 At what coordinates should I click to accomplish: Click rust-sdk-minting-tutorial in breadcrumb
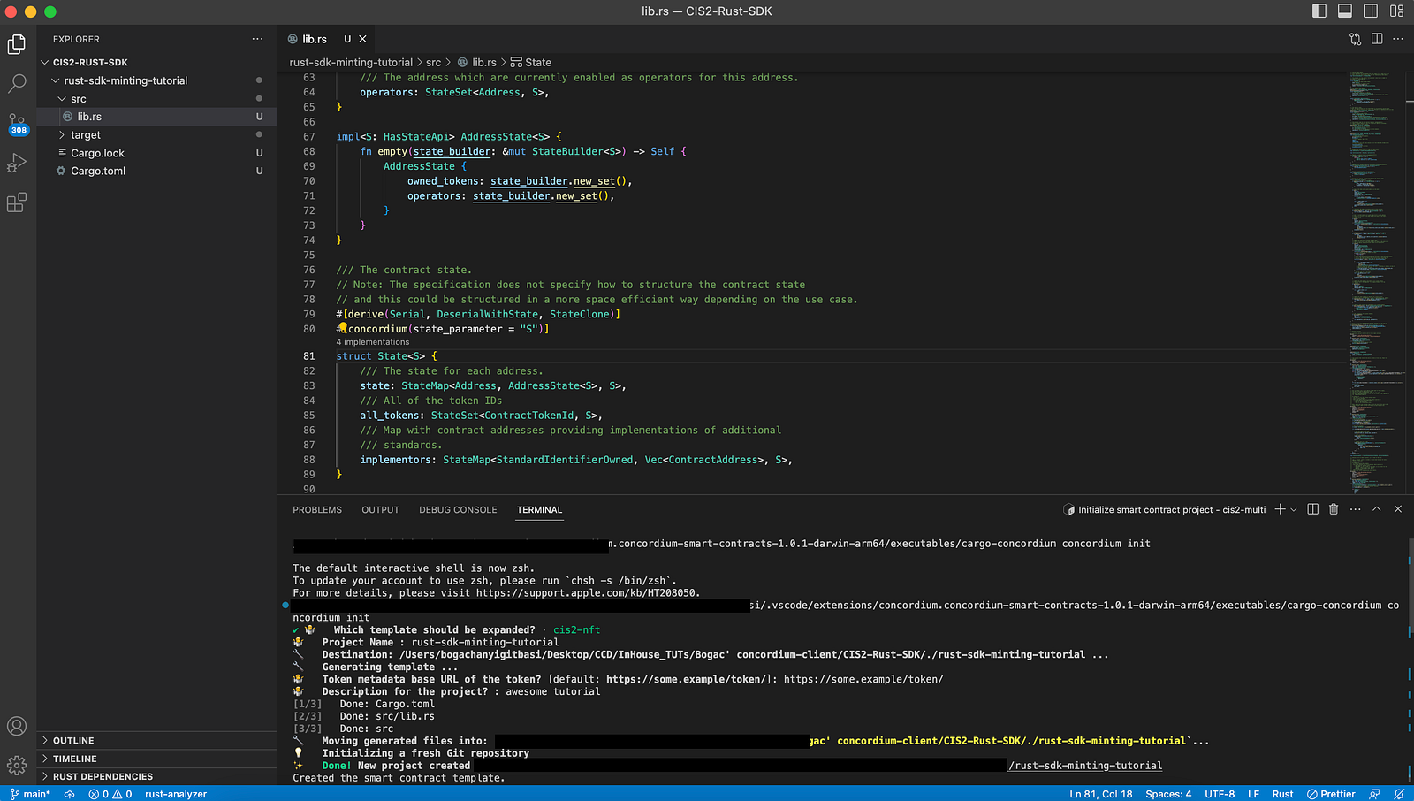click(x=351, y=63)
